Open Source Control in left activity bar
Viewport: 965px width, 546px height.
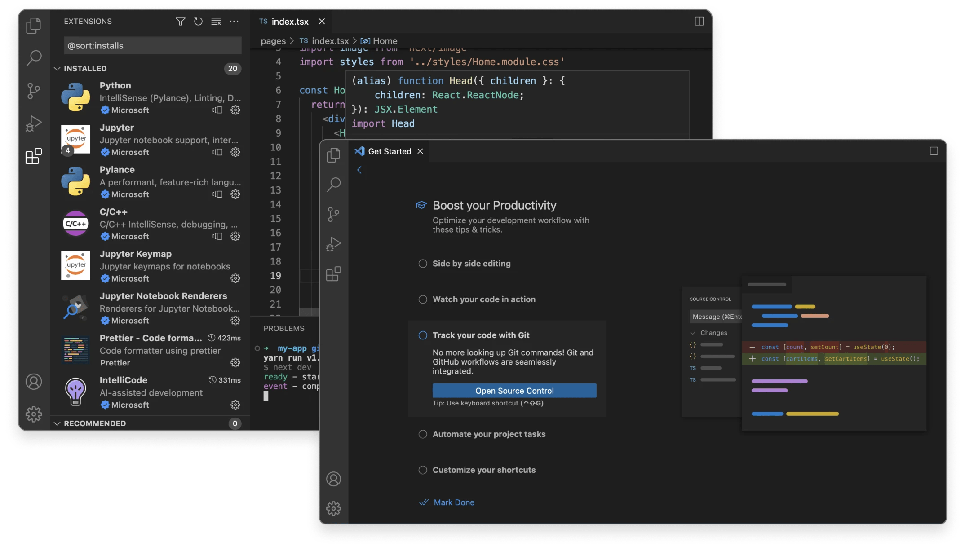34,91
